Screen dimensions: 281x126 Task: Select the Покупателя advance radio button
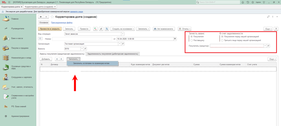click(192, 37)
